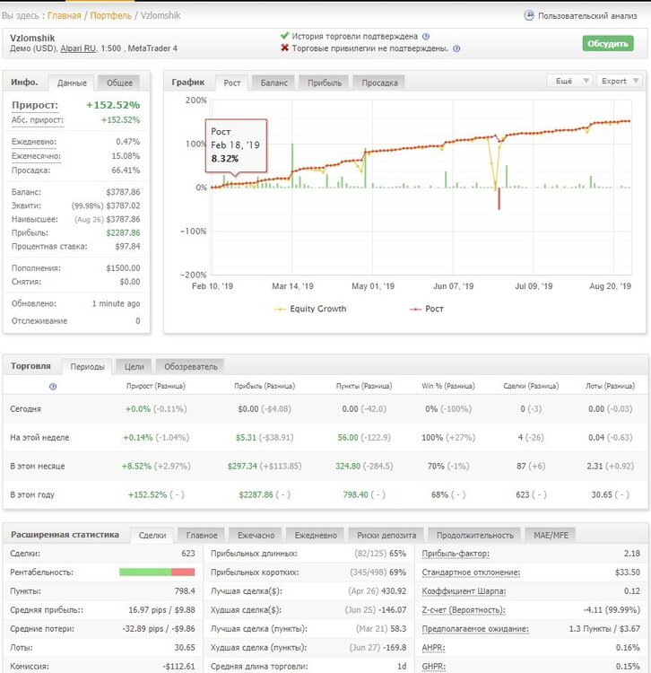This screenshot has width=651, height=673.
Task: Select the Рост chart tab
Action: (x=232, y=83)
